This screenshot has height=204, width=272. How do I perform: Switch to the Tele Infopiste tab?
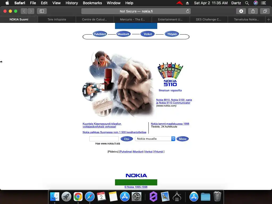[x=57, y=19]
